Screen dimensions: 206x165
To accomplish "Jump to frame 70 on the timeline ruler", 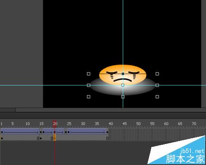I will click(194, 123).
